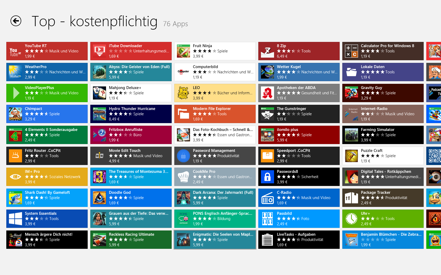
Task: Open the IM+ Pro chat icon
Action: point(15,177)
